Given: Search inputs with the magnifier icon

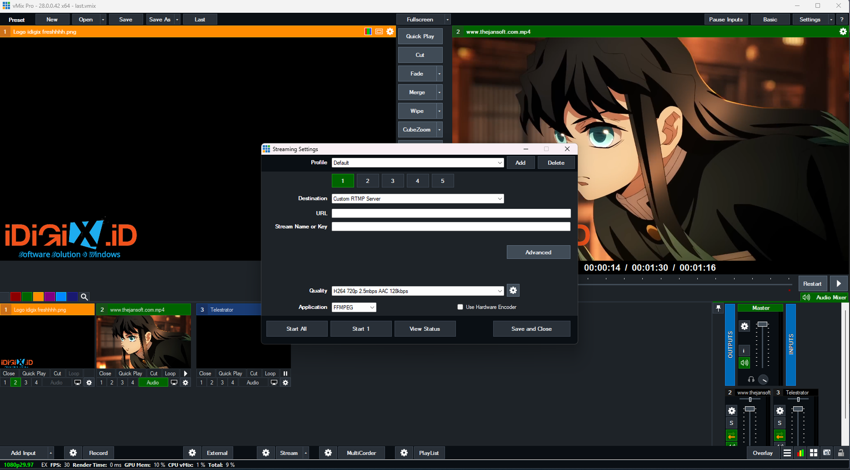Looking at the screenshot, I should pos(84,297).
